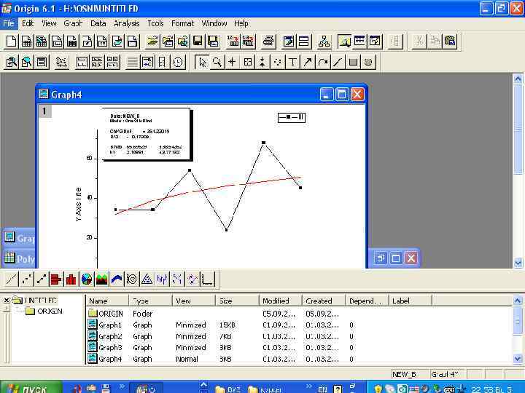Open the Format menu
The image size is (525, 393).
point(182,23)
